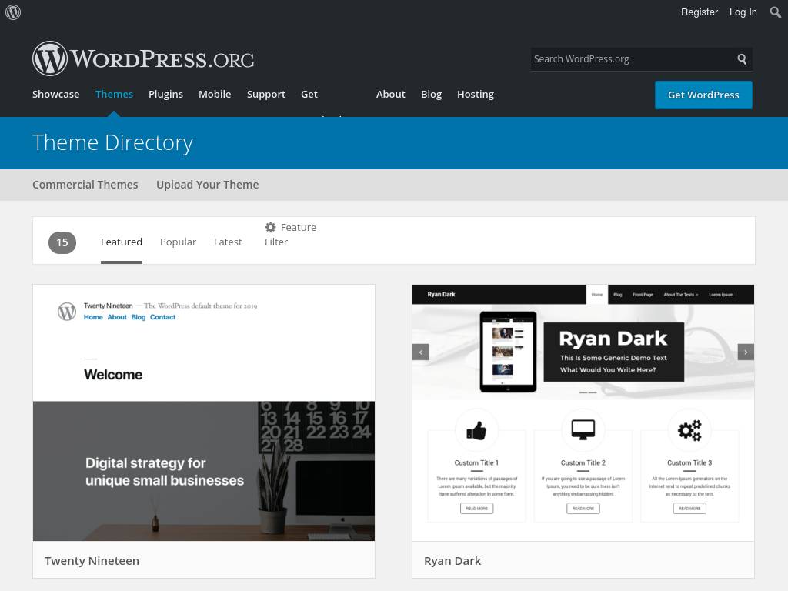
Task: Submit search with the magnifier button
Action: pyautogui.click(x=742, y=59)
